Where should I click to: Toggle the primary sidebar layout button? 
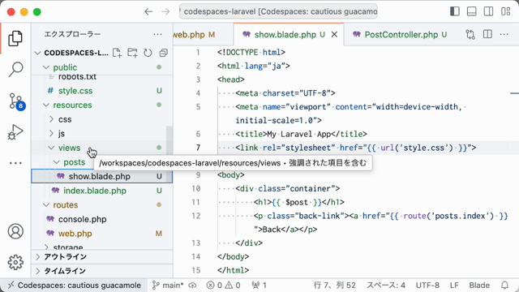[x=455, y=11]
